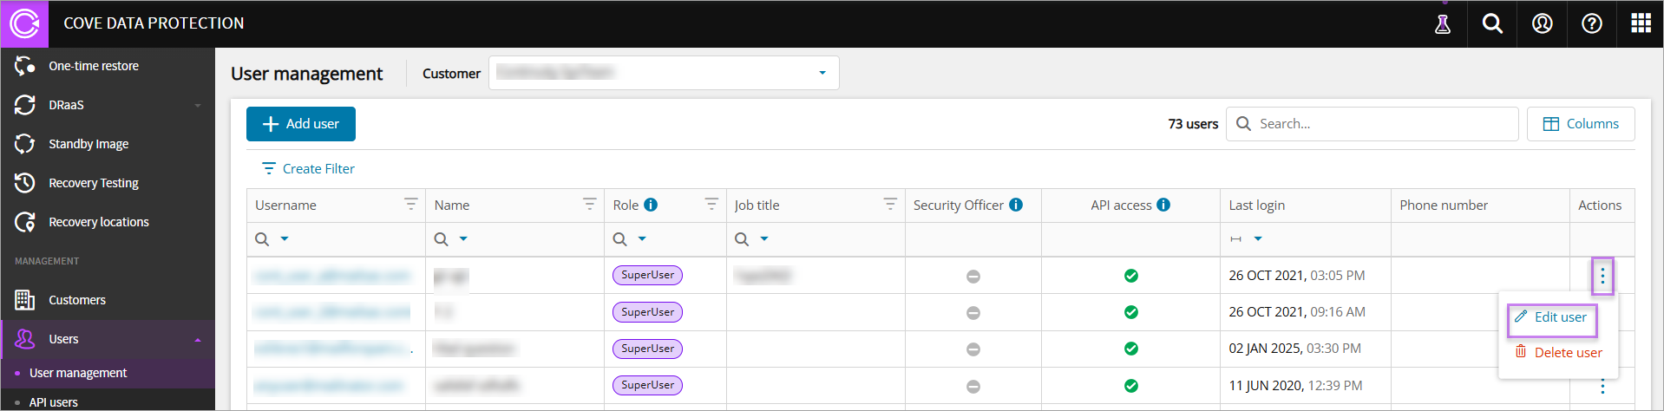This screenshot has height=411, width=1664.
Task: Open the user profile account icon
Action: coord(1542,24)
